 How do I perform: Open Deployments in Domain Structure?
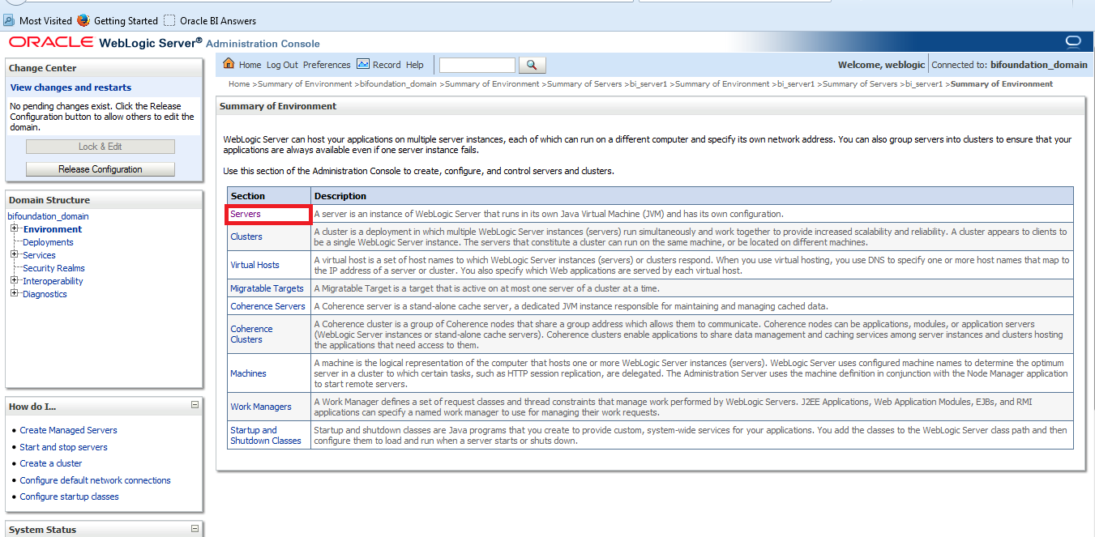point(48,242)
